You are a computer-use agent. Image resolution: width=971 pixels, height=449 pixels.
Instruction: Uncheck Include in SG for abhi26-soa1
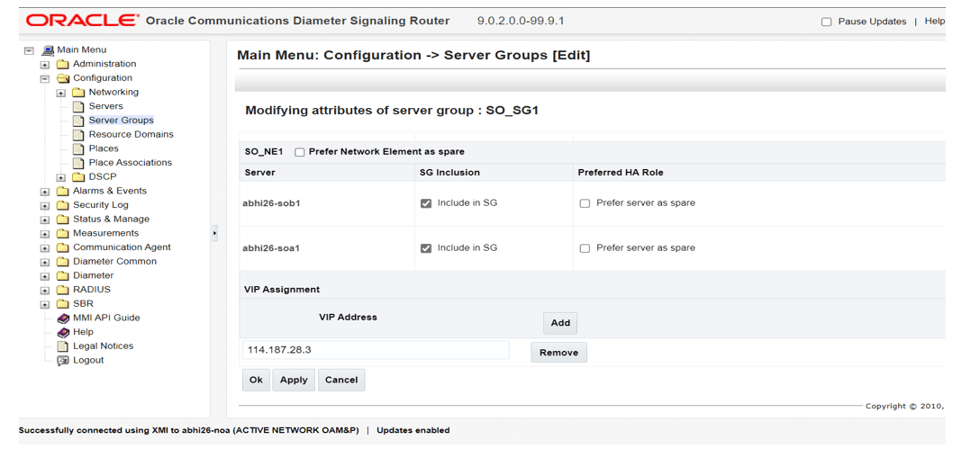(426, 248)
